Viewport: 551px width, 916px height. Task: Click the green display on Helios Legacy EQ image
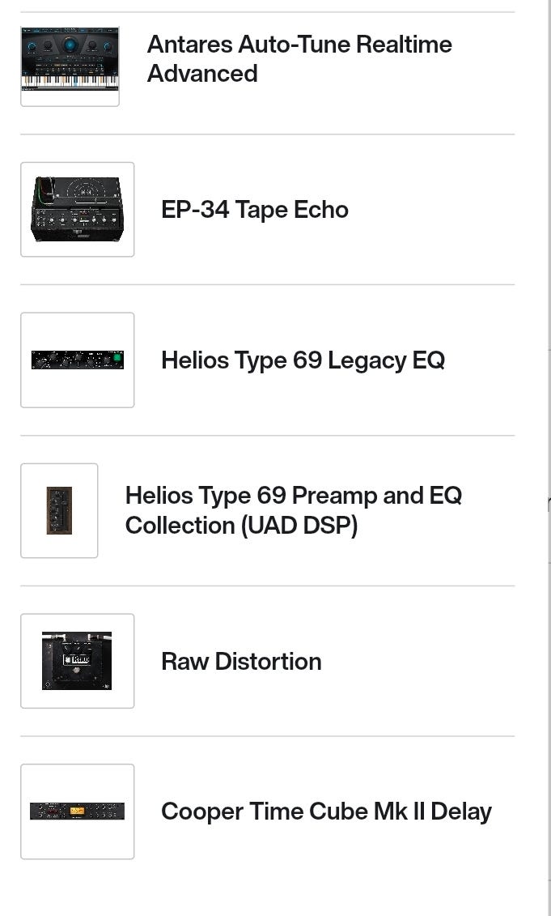point(117,360)
